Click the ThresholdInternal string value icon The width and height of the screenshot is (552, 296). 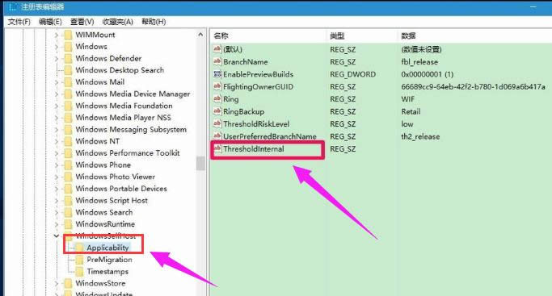217,149
